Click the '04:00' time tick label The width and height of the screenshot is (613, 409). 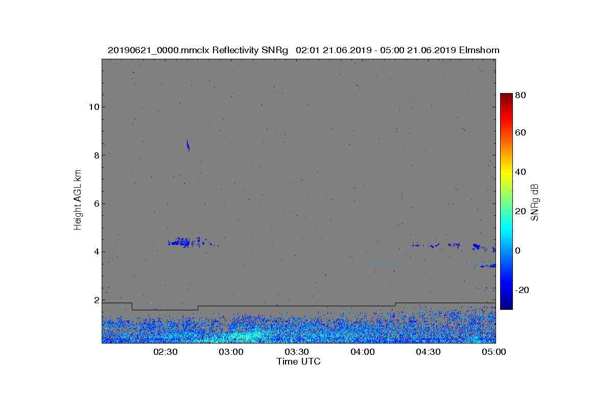(x=363, y=352)
